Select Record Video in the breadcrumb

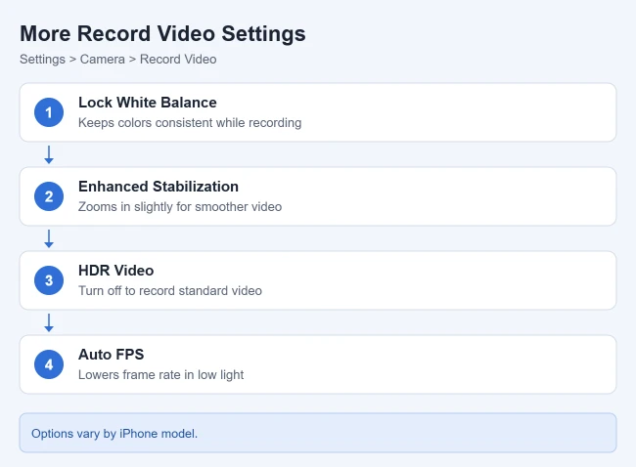[x=178, y=60]
